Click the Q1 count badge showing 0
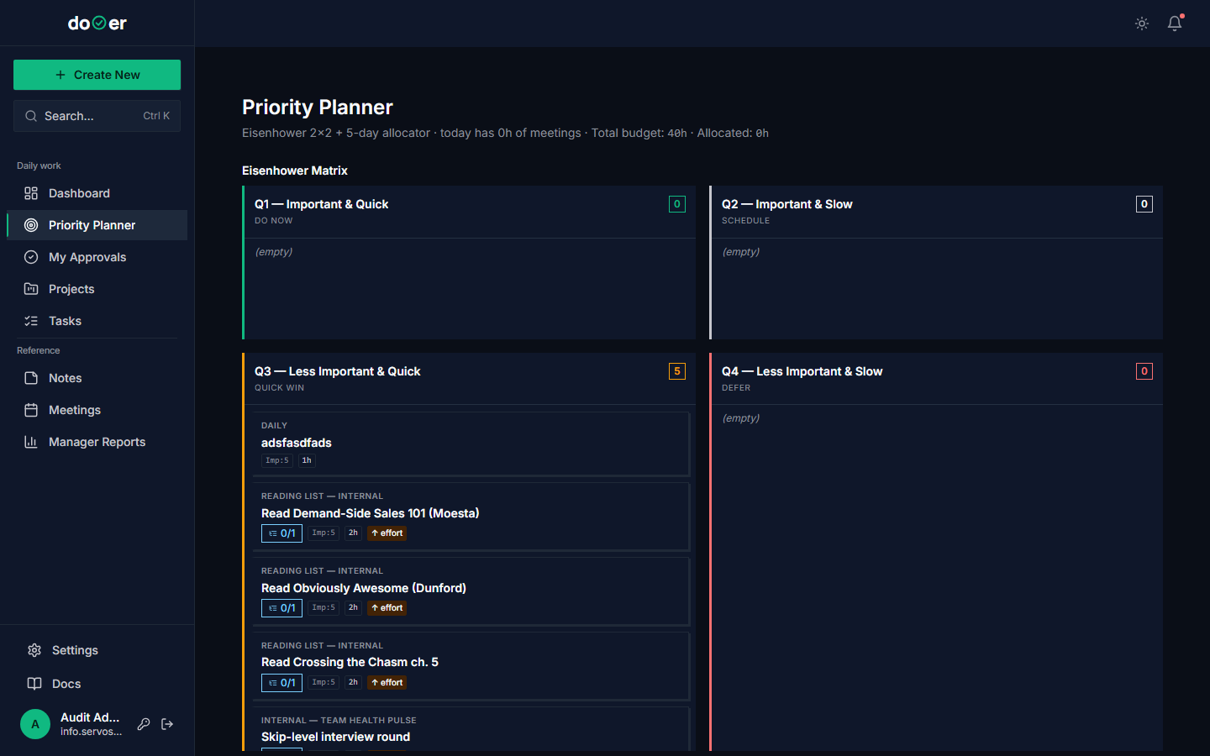 tap(677, 204)
